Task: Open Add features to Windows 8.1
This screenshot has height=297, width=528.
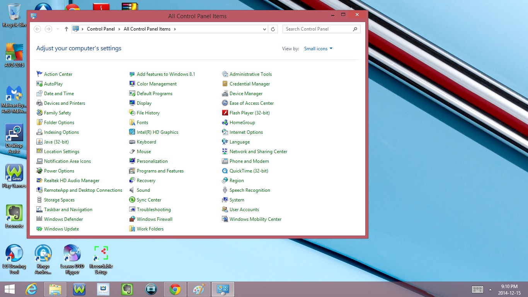Action: 166,74
